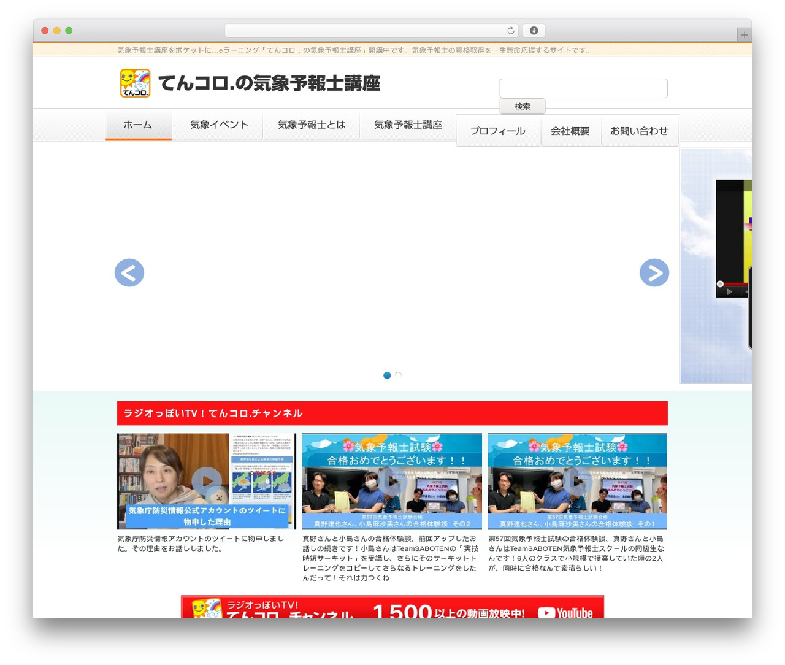Click the browser download icon
This screenshot has width=785, height=665.
[x=534, y=31]
